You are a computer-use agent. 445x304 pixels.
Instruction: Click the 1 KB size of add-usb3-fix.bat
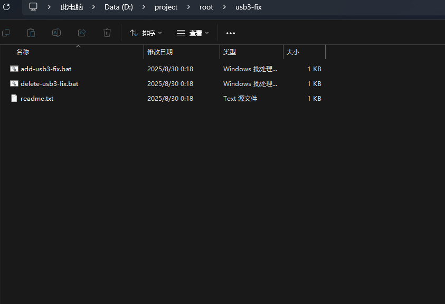click(314, 69)
